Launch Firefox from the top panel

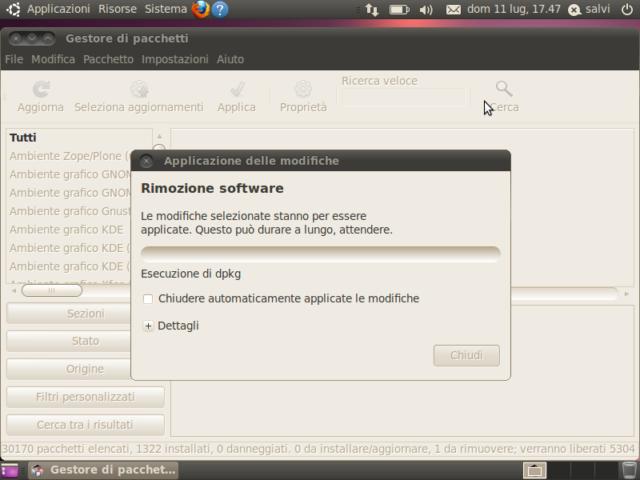coord(201,9)
